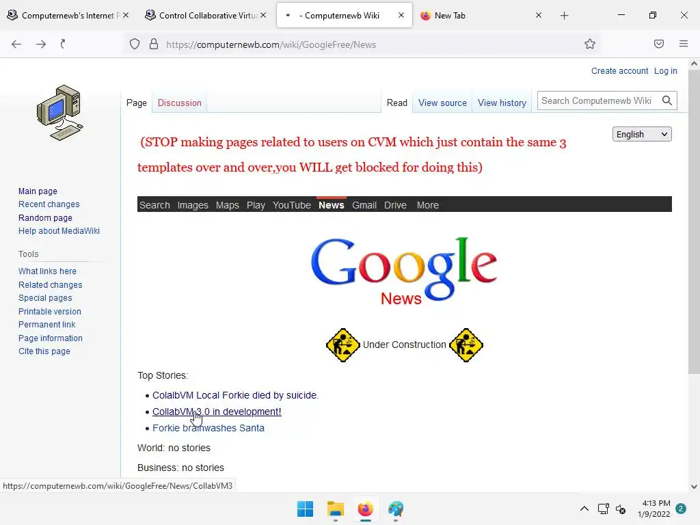
Task: Click the Computernewb Wiki computer logo
Action: point(60,113)
